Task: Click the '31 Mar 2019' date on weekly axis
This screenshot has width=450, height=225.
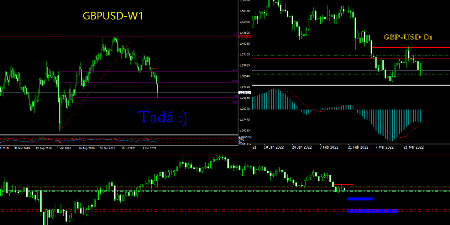Action: tap(22, 148)
